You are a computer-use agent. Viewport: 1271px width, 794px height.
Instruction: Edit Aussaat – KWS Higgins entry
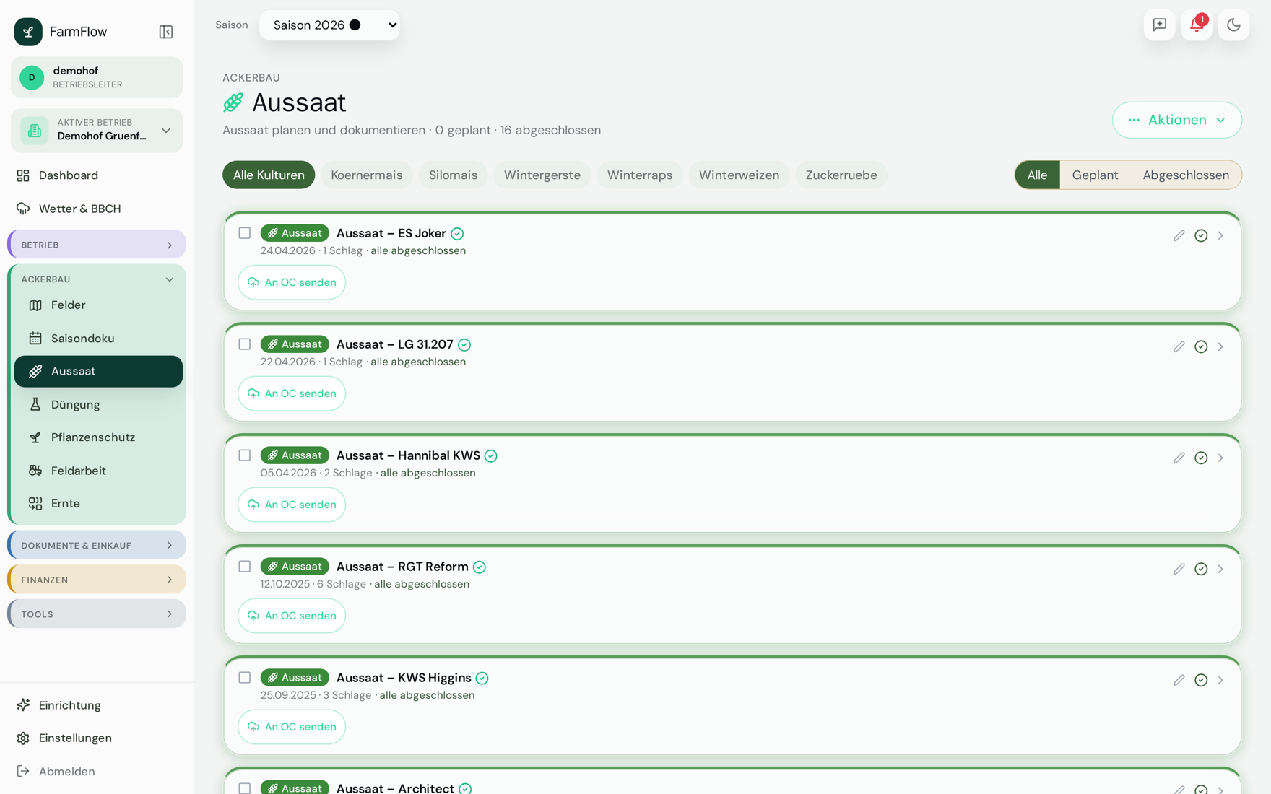(x=1179, y=680)
